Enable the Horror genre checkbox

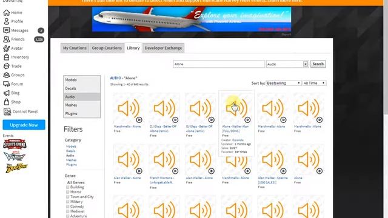(x=67, y=192)
